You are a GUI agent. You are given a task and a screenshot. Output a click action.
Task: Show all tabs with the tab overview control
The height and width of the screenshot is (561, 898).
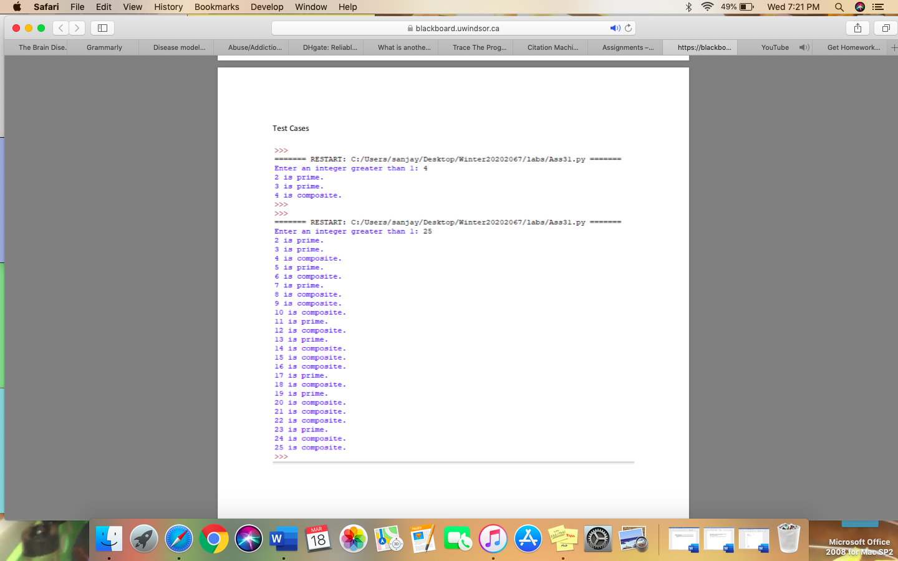tap(885, 27)
